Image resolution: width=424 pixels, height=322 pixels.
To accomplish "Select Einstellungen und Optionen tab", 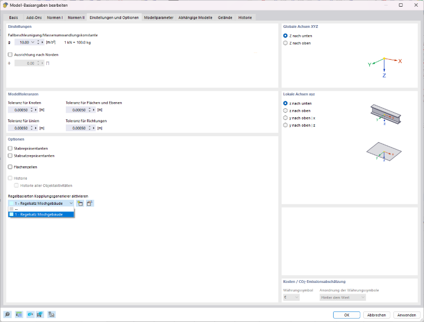I will pos(114,17).
